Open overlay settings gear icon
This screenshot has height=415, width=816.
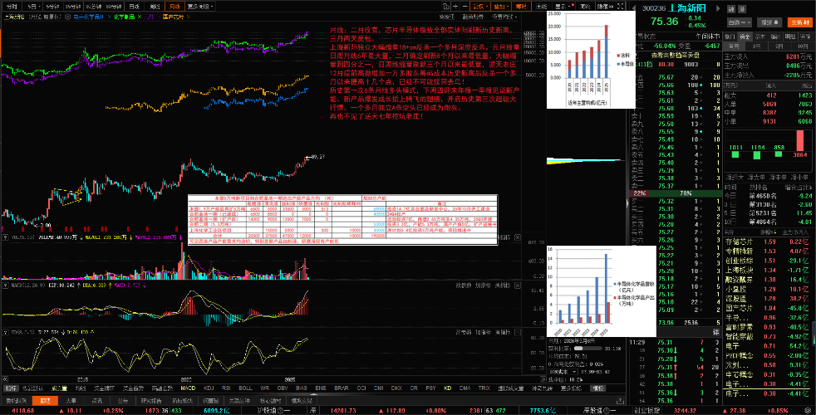(x=67, y=17)
